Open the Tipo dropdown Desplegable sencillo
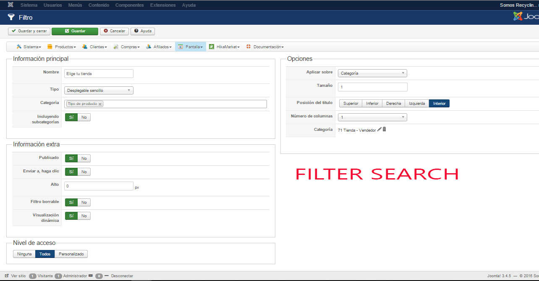Image resolution: width=539 pixels, height=281 pixels. 99,90
